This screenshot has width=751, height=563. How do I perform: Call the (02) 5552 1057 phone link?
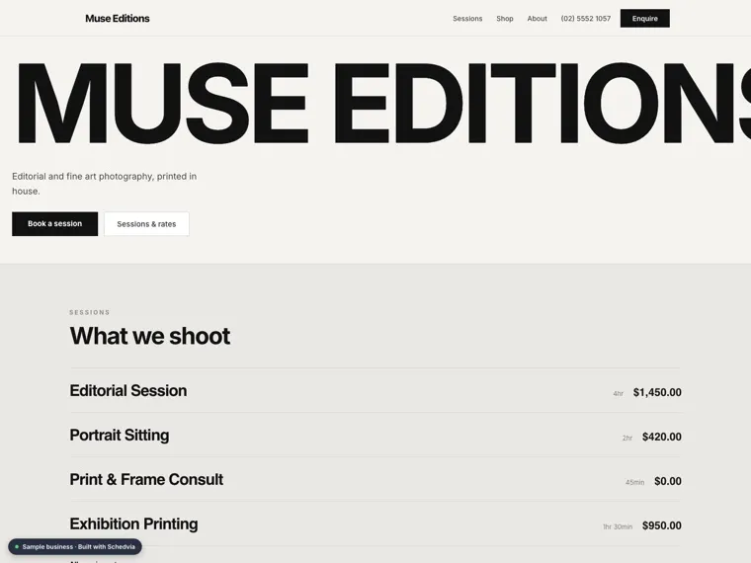coord(586,19)
